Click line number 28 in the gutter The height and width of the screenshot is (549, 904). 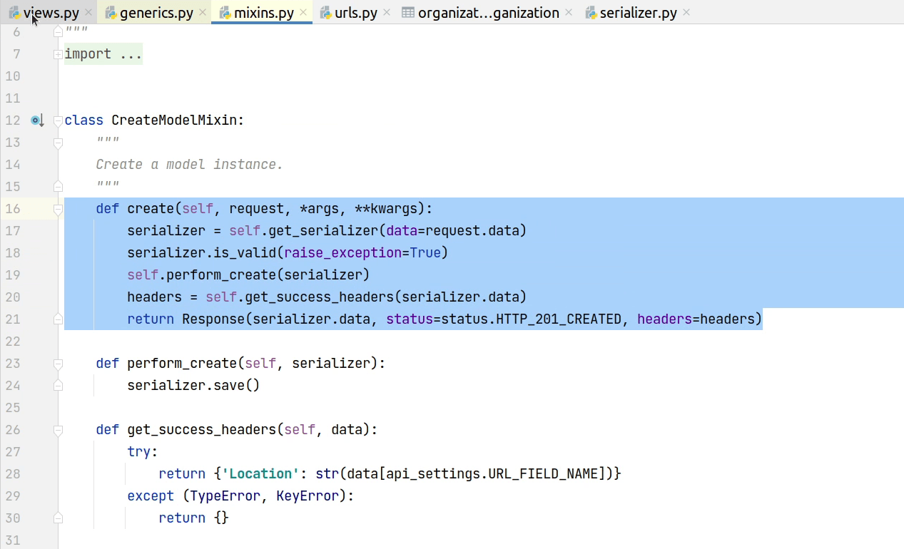[x=13, y=474]
